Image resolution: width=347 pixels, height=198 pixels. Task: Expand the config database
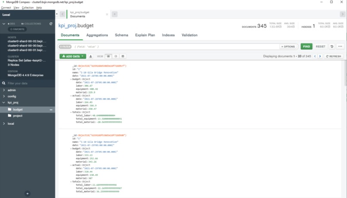coord(4,96)
